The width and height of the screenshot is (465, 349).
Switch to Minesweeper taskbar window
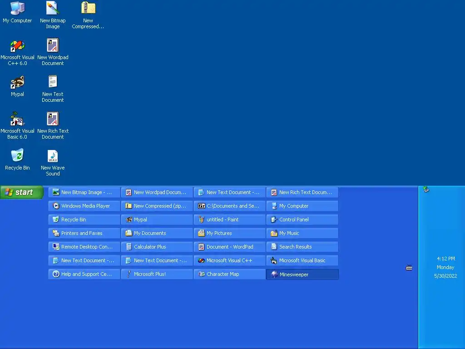[302, 274]
